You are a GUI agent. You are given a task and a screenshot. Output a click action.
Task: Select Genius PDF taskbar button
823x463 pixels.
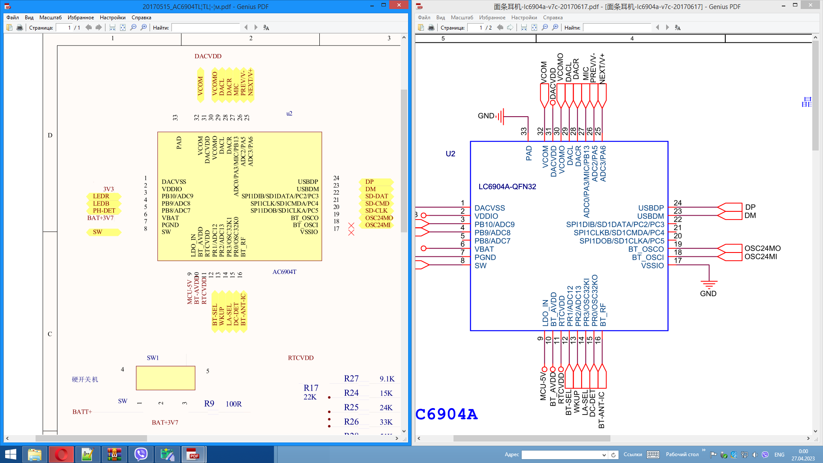pos(194,454)
